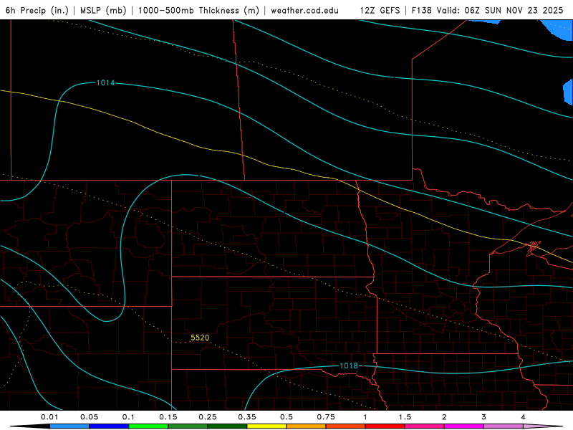
Task: Click the 0.75 legend value
Action: 326,417
